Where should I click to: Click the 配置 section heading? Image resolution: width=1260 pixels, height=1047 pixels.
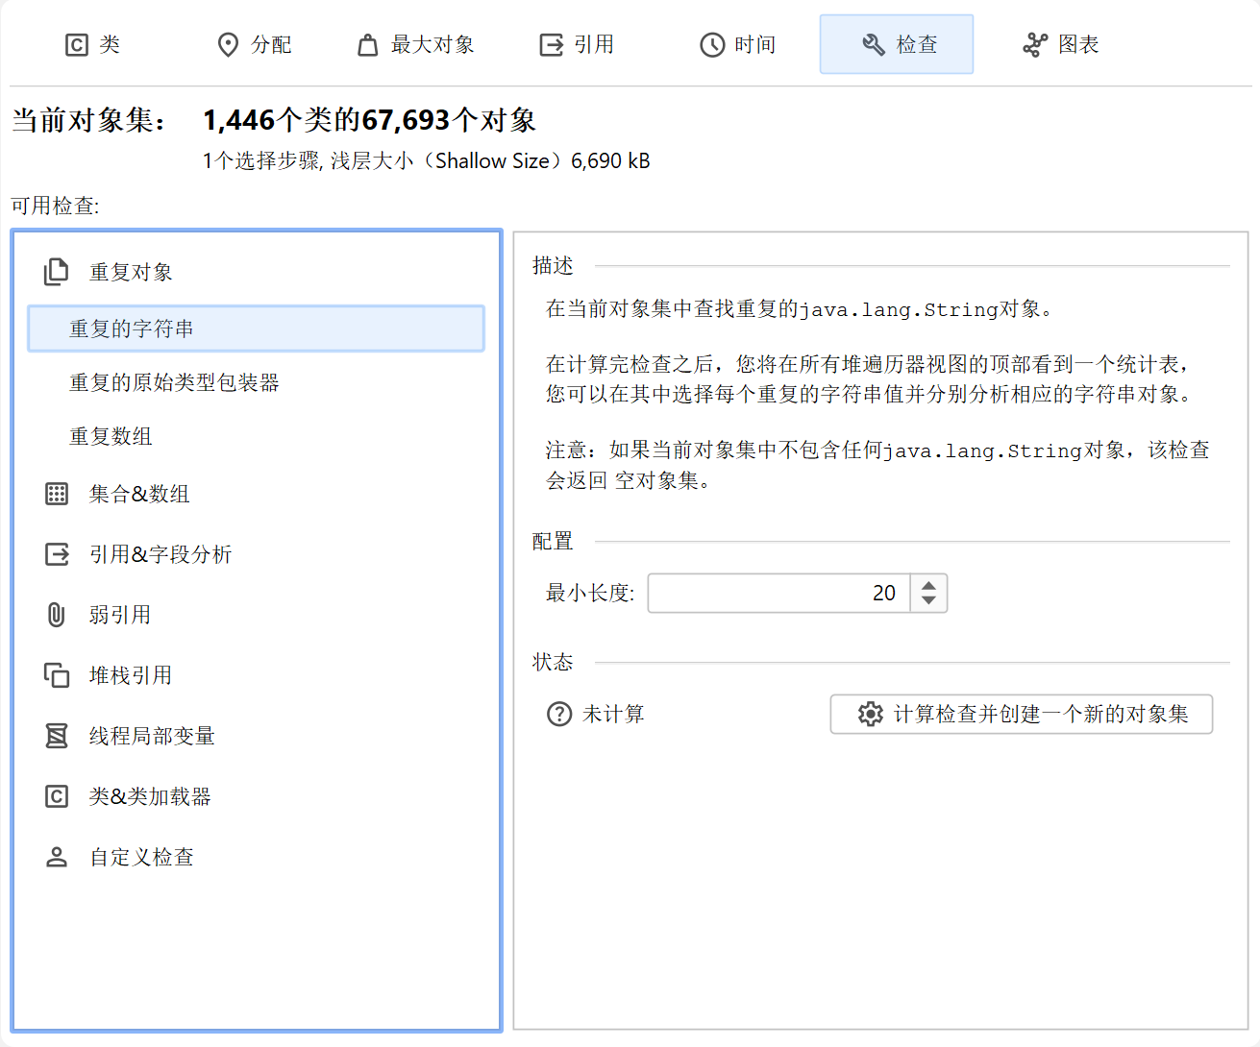point(553,541)
